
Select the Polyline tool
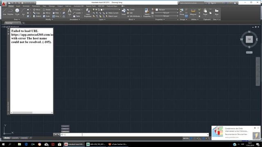pyautogui.click(x=10, y=12)
